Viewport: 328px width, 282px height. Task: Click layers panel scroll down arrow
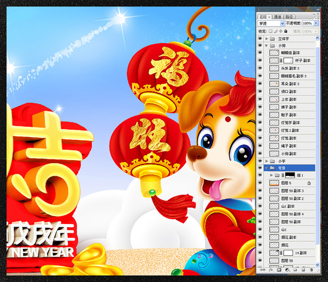tap(317, 265)
